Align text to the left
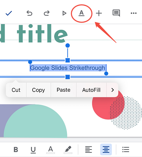Viewport: 142px width, 157px height. (89, 150)
